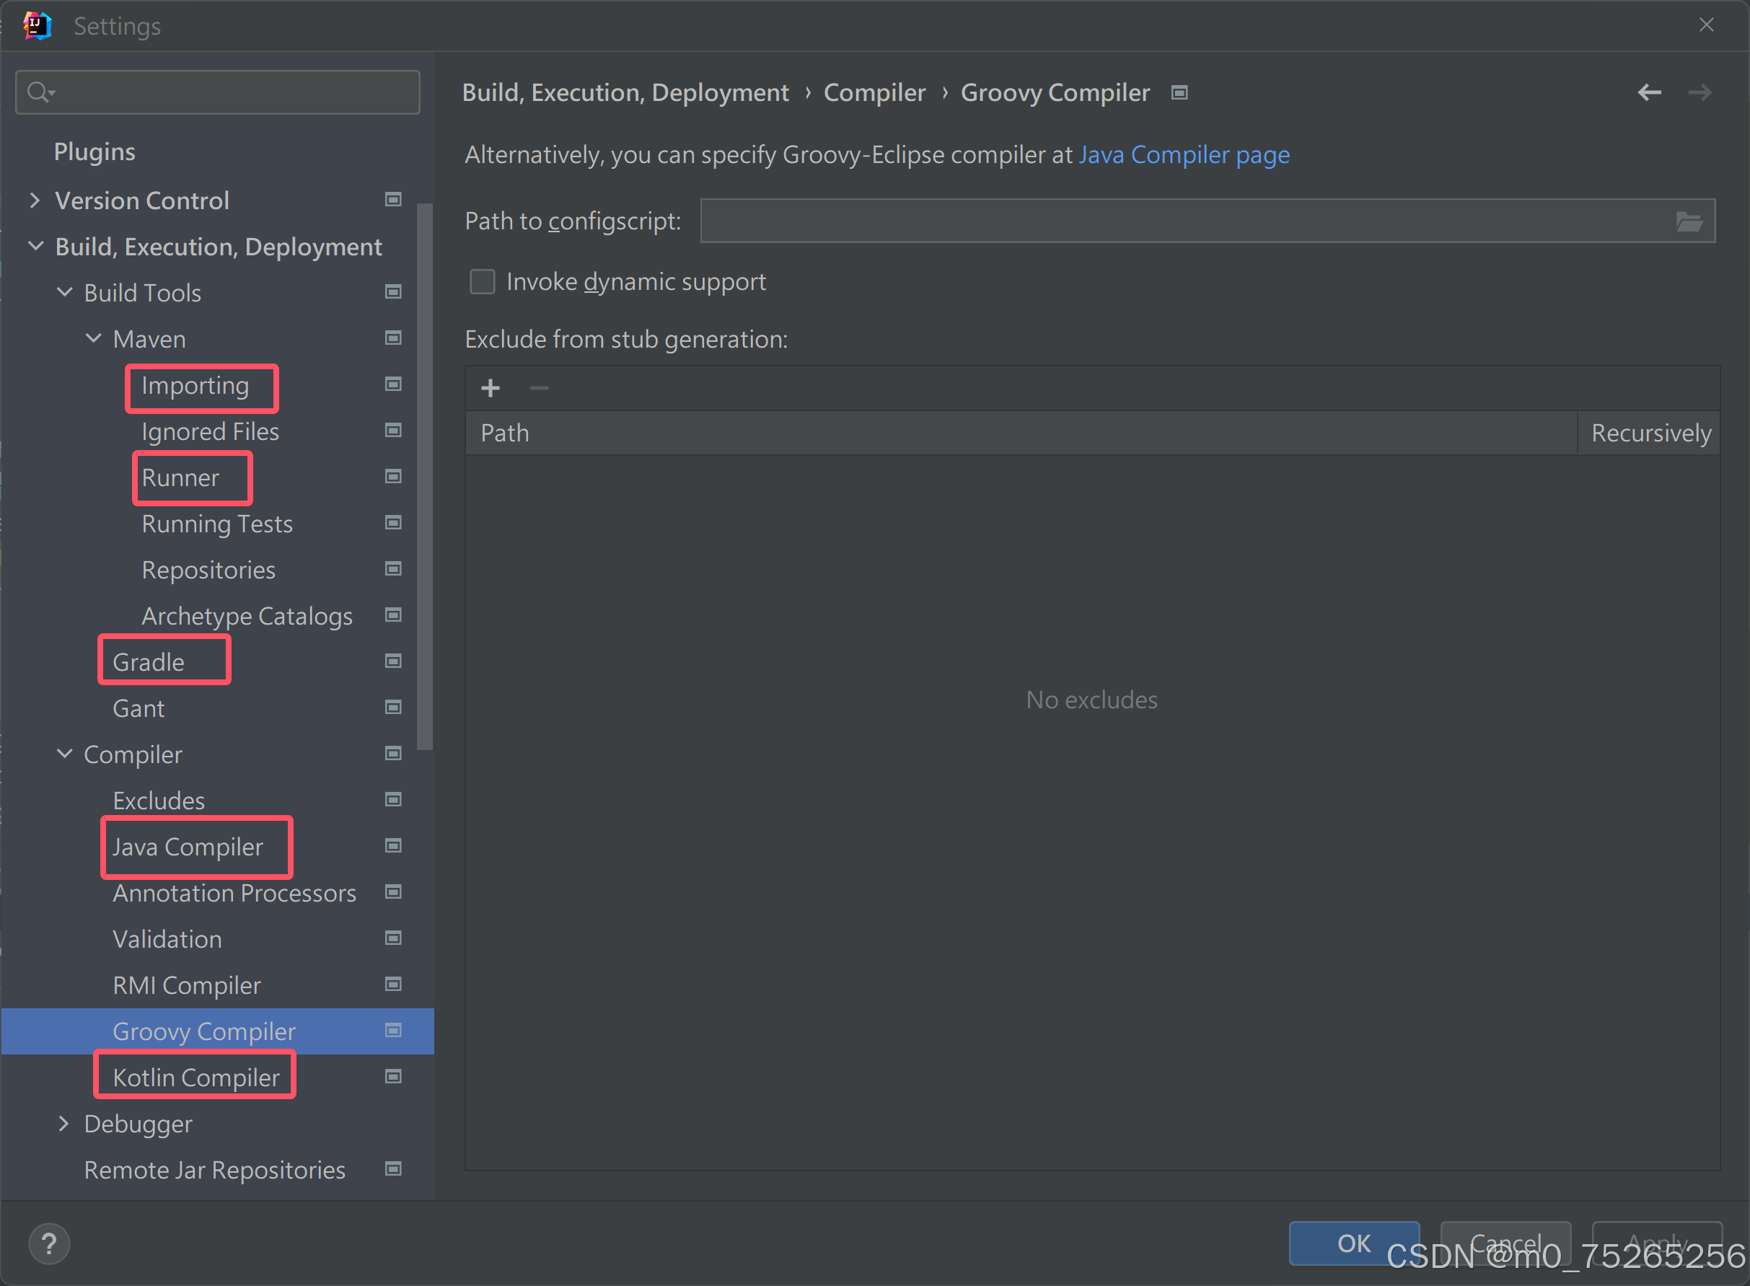Collapse the Maven tree node
This screenshot has height=1286, width=1750.
[94, 338]
